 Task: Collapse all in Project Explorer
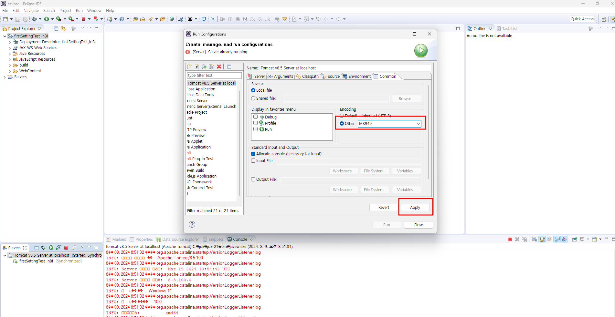coord(56,28)
